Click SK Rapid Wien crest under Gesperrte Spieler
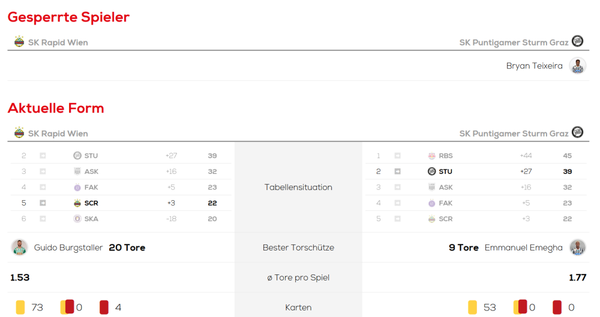The width and height of the screenshot is (600, 317). (19, 42)
